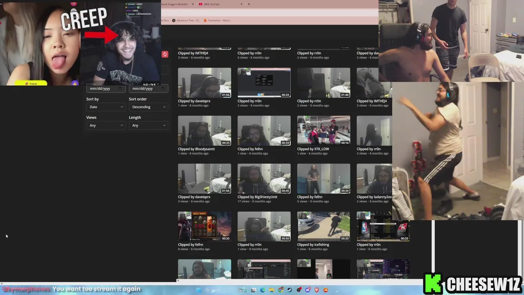
Task: Launch Microsoft Edge from the taskbar
Action: pos(262,290)
